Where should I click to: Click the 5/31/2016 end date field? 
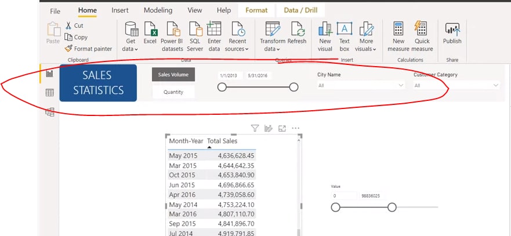258,75
